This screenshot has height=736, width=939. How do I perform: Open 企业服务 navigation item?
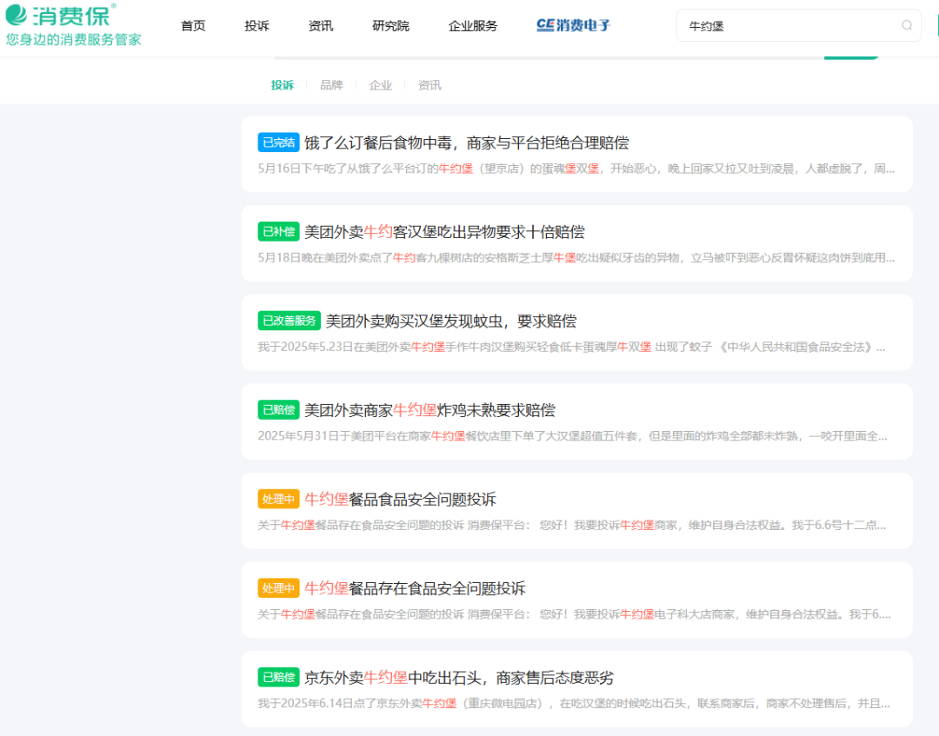point(472,26)
